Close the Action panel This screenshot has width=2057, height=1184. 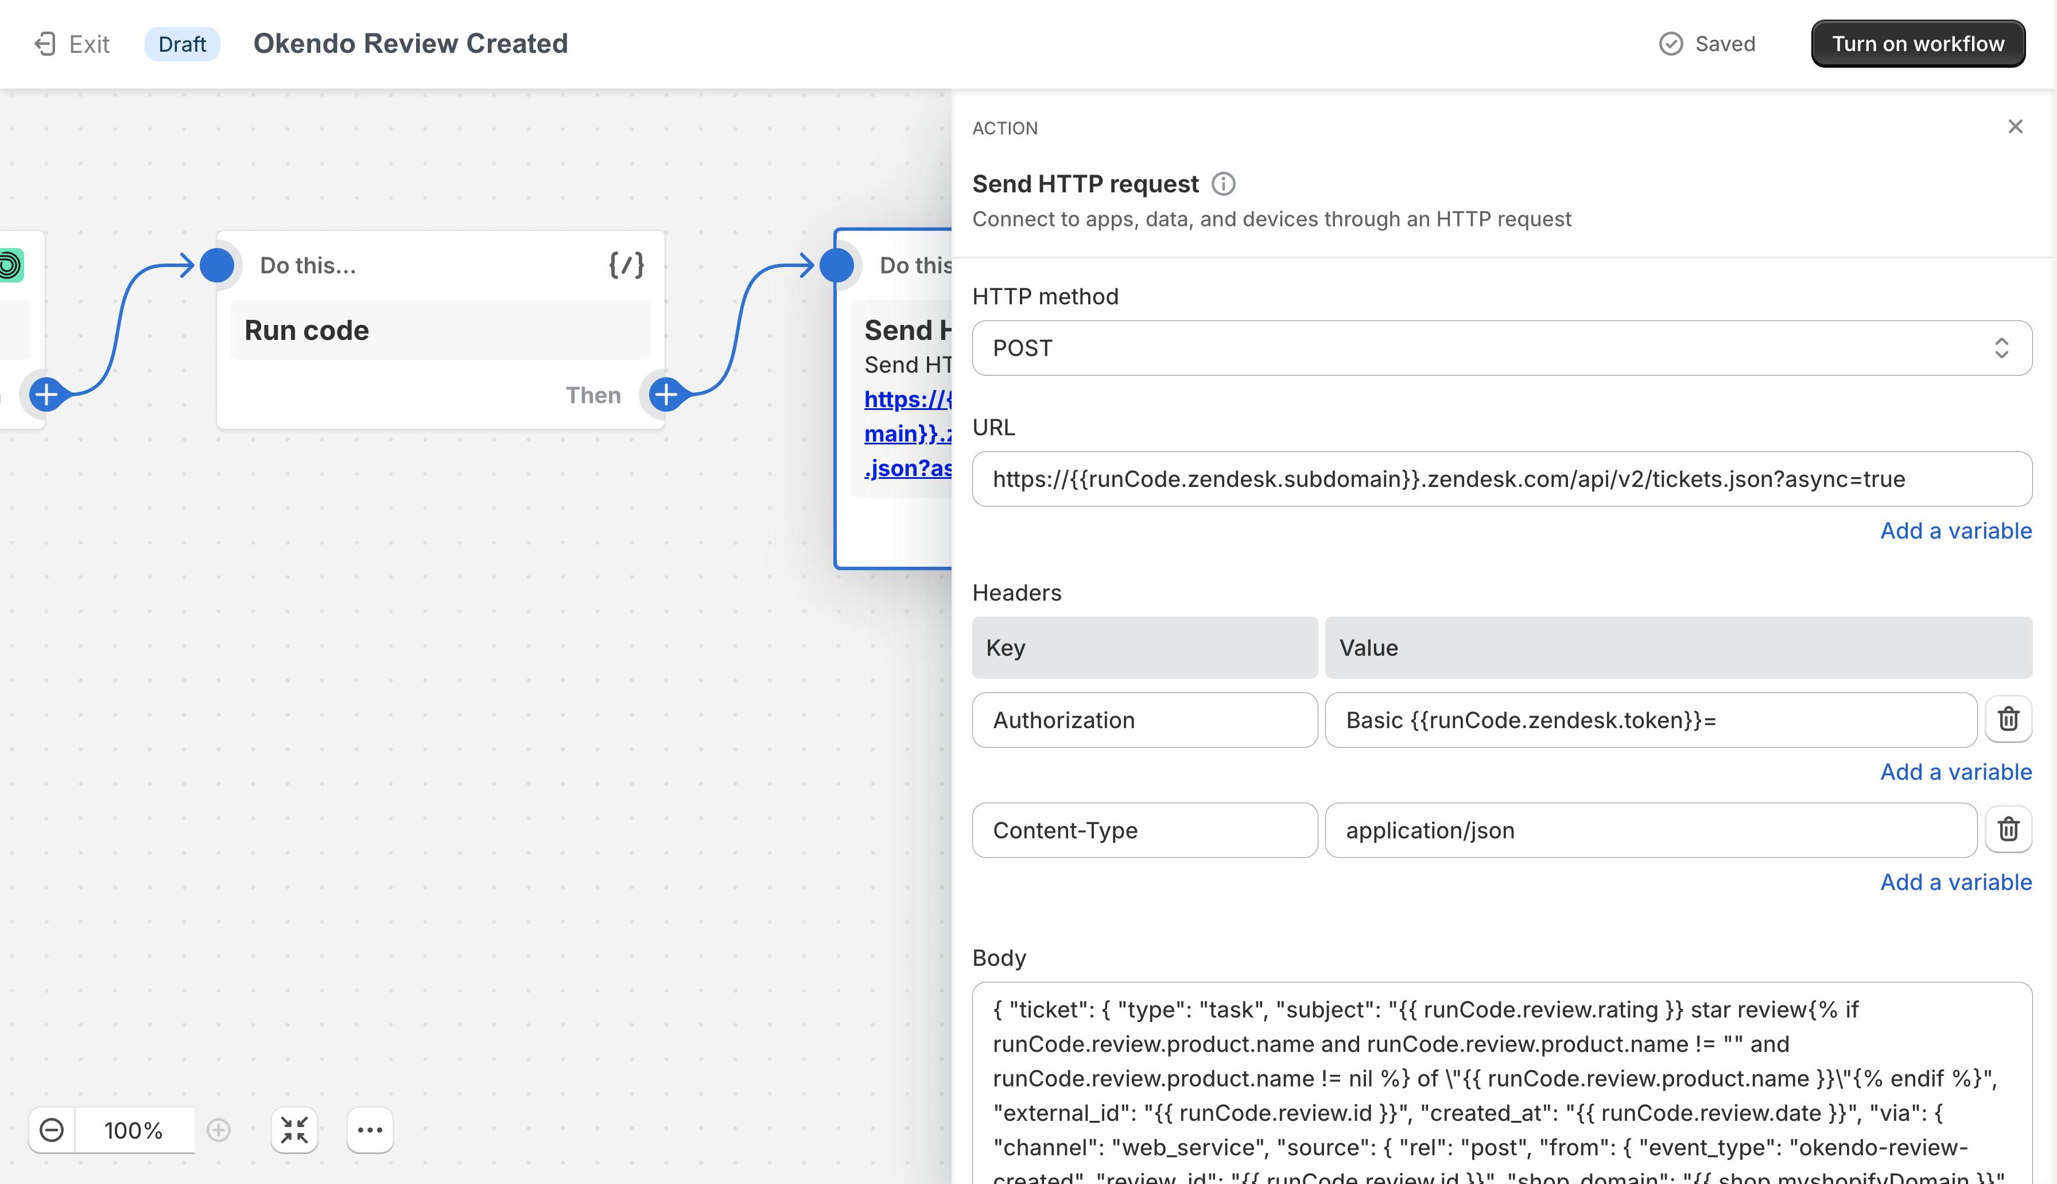pos(2015,127)
